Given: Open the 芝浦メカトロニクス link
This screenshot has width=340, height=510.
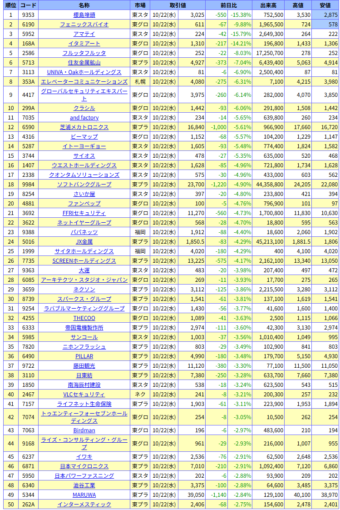Looking at the screenshot, I should (84, 127).
